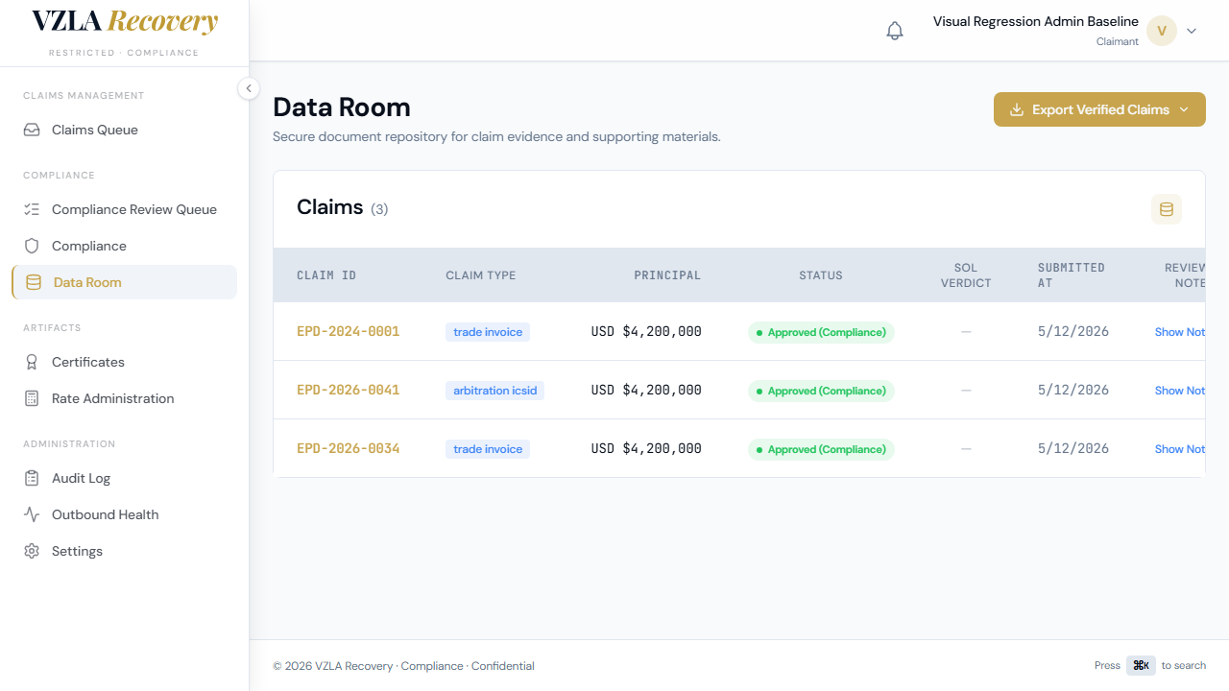
Task: Open Claims Queue menu item
Action: pyautogui.click(x=124, y=130)
